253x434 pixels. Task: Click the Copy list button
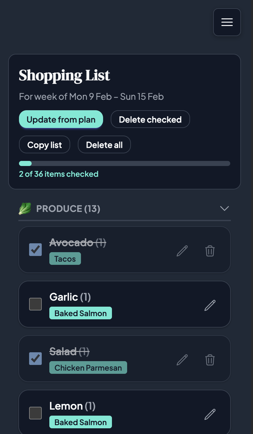point(44,144)
